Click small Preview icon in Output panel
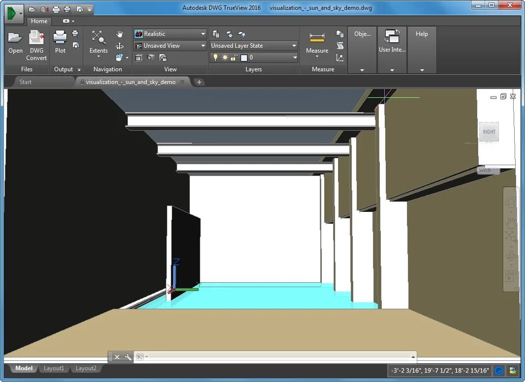The image size is (525, 382). tap(76, 45)
